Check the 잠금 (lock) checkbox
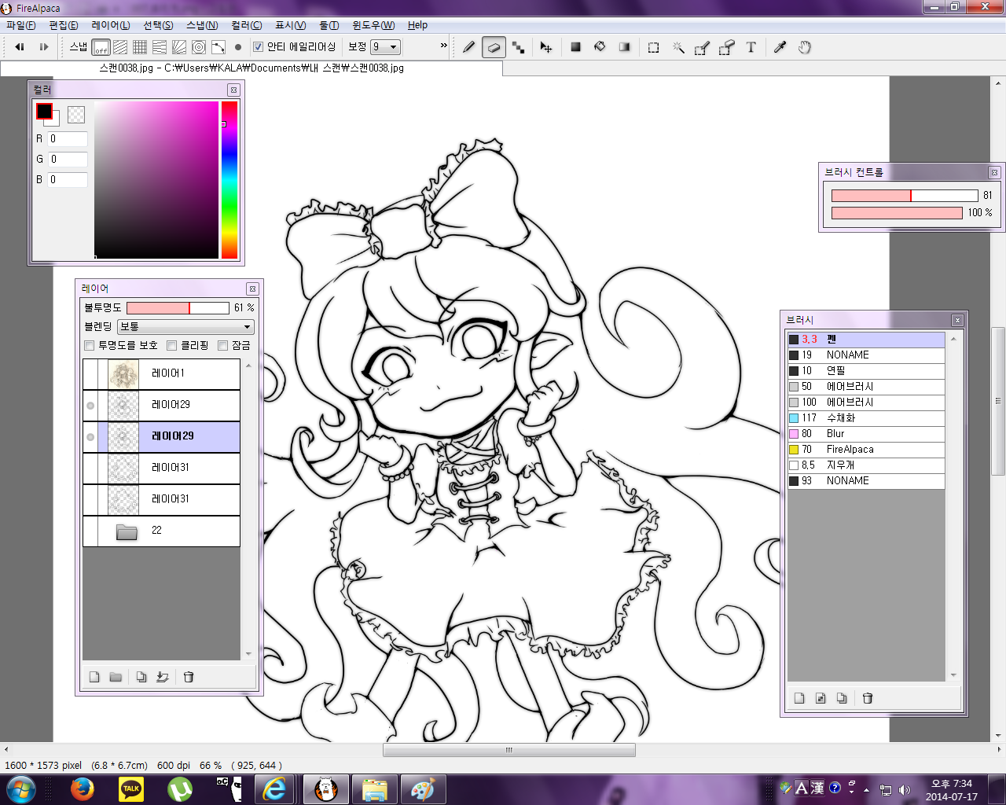Viewport: 1006px width, 805px height. (223, 346)
